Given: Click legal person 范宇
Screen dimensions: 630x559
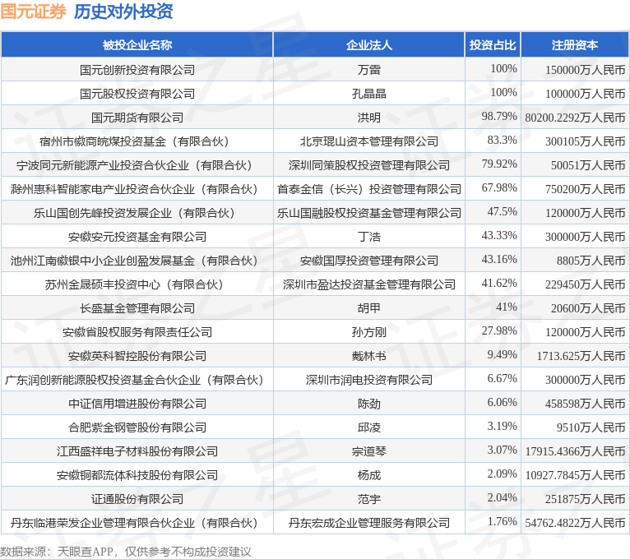Looking at the screenshot, I should [x=368, y=499].
